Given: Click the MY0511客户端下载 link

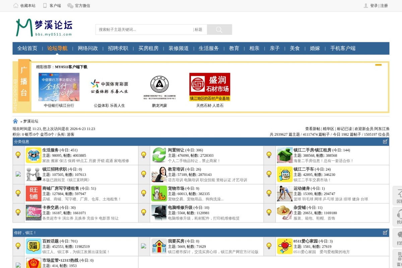Looking at the screenshot, I should [x=71, y=67].
